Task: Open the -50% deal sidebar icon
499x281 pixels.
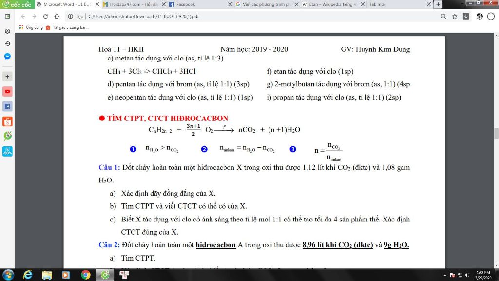Action: [x=7, y=151]
